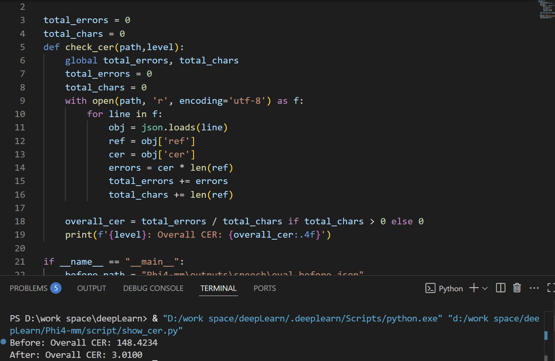Place cursor on the check_cer function name

tap(89, 47)
